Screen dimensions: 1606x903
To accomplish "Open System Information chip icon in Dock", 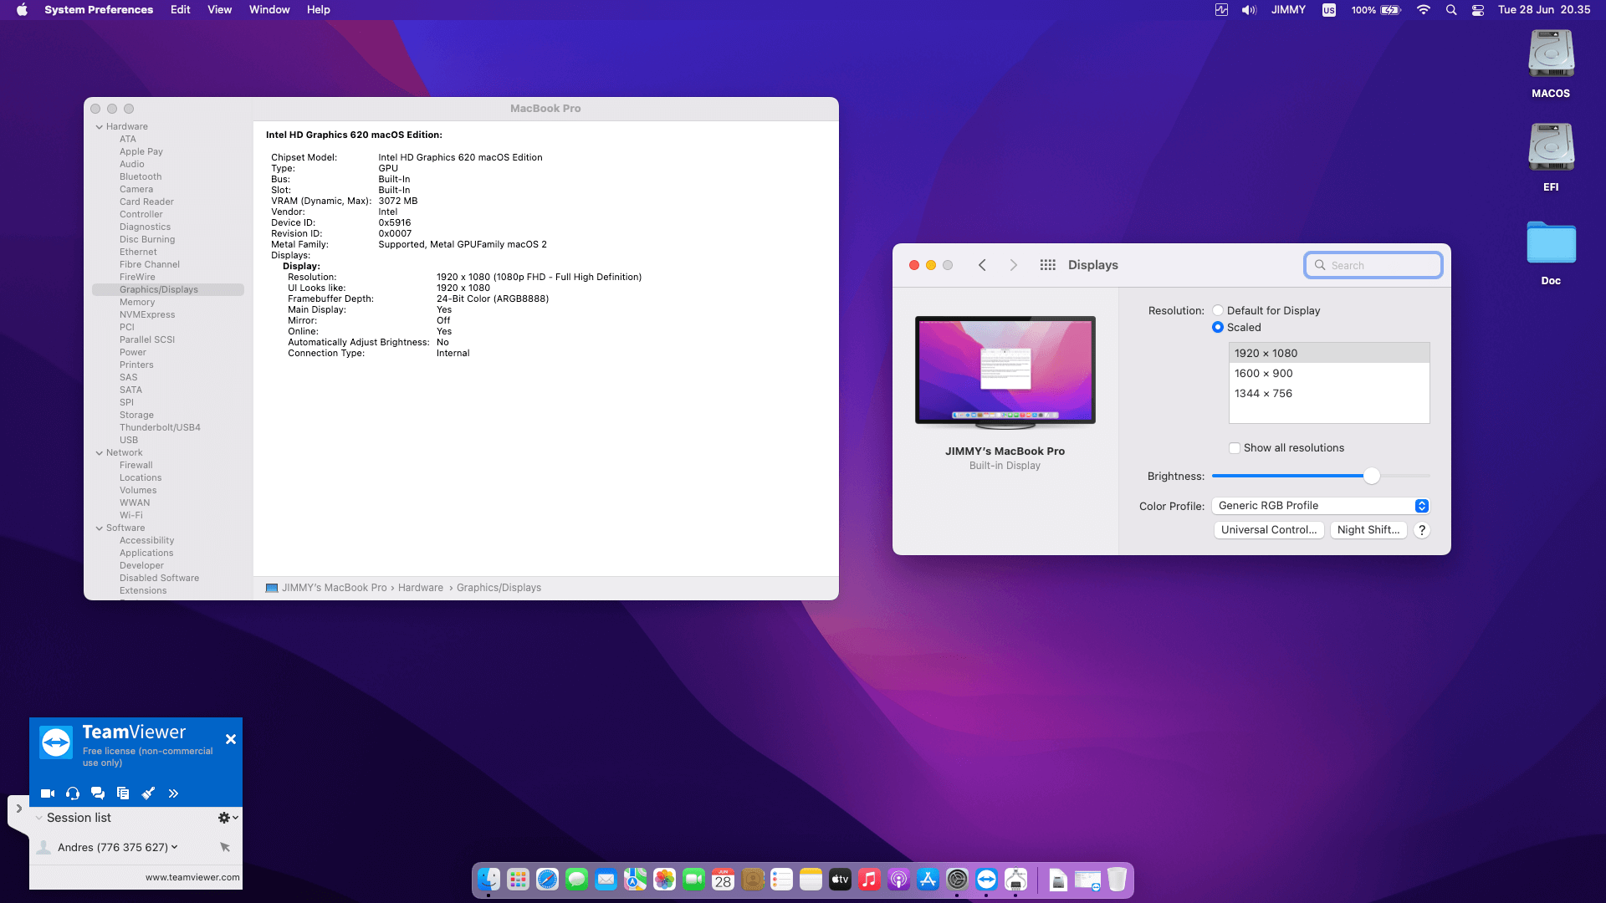I will [1015, 880].
